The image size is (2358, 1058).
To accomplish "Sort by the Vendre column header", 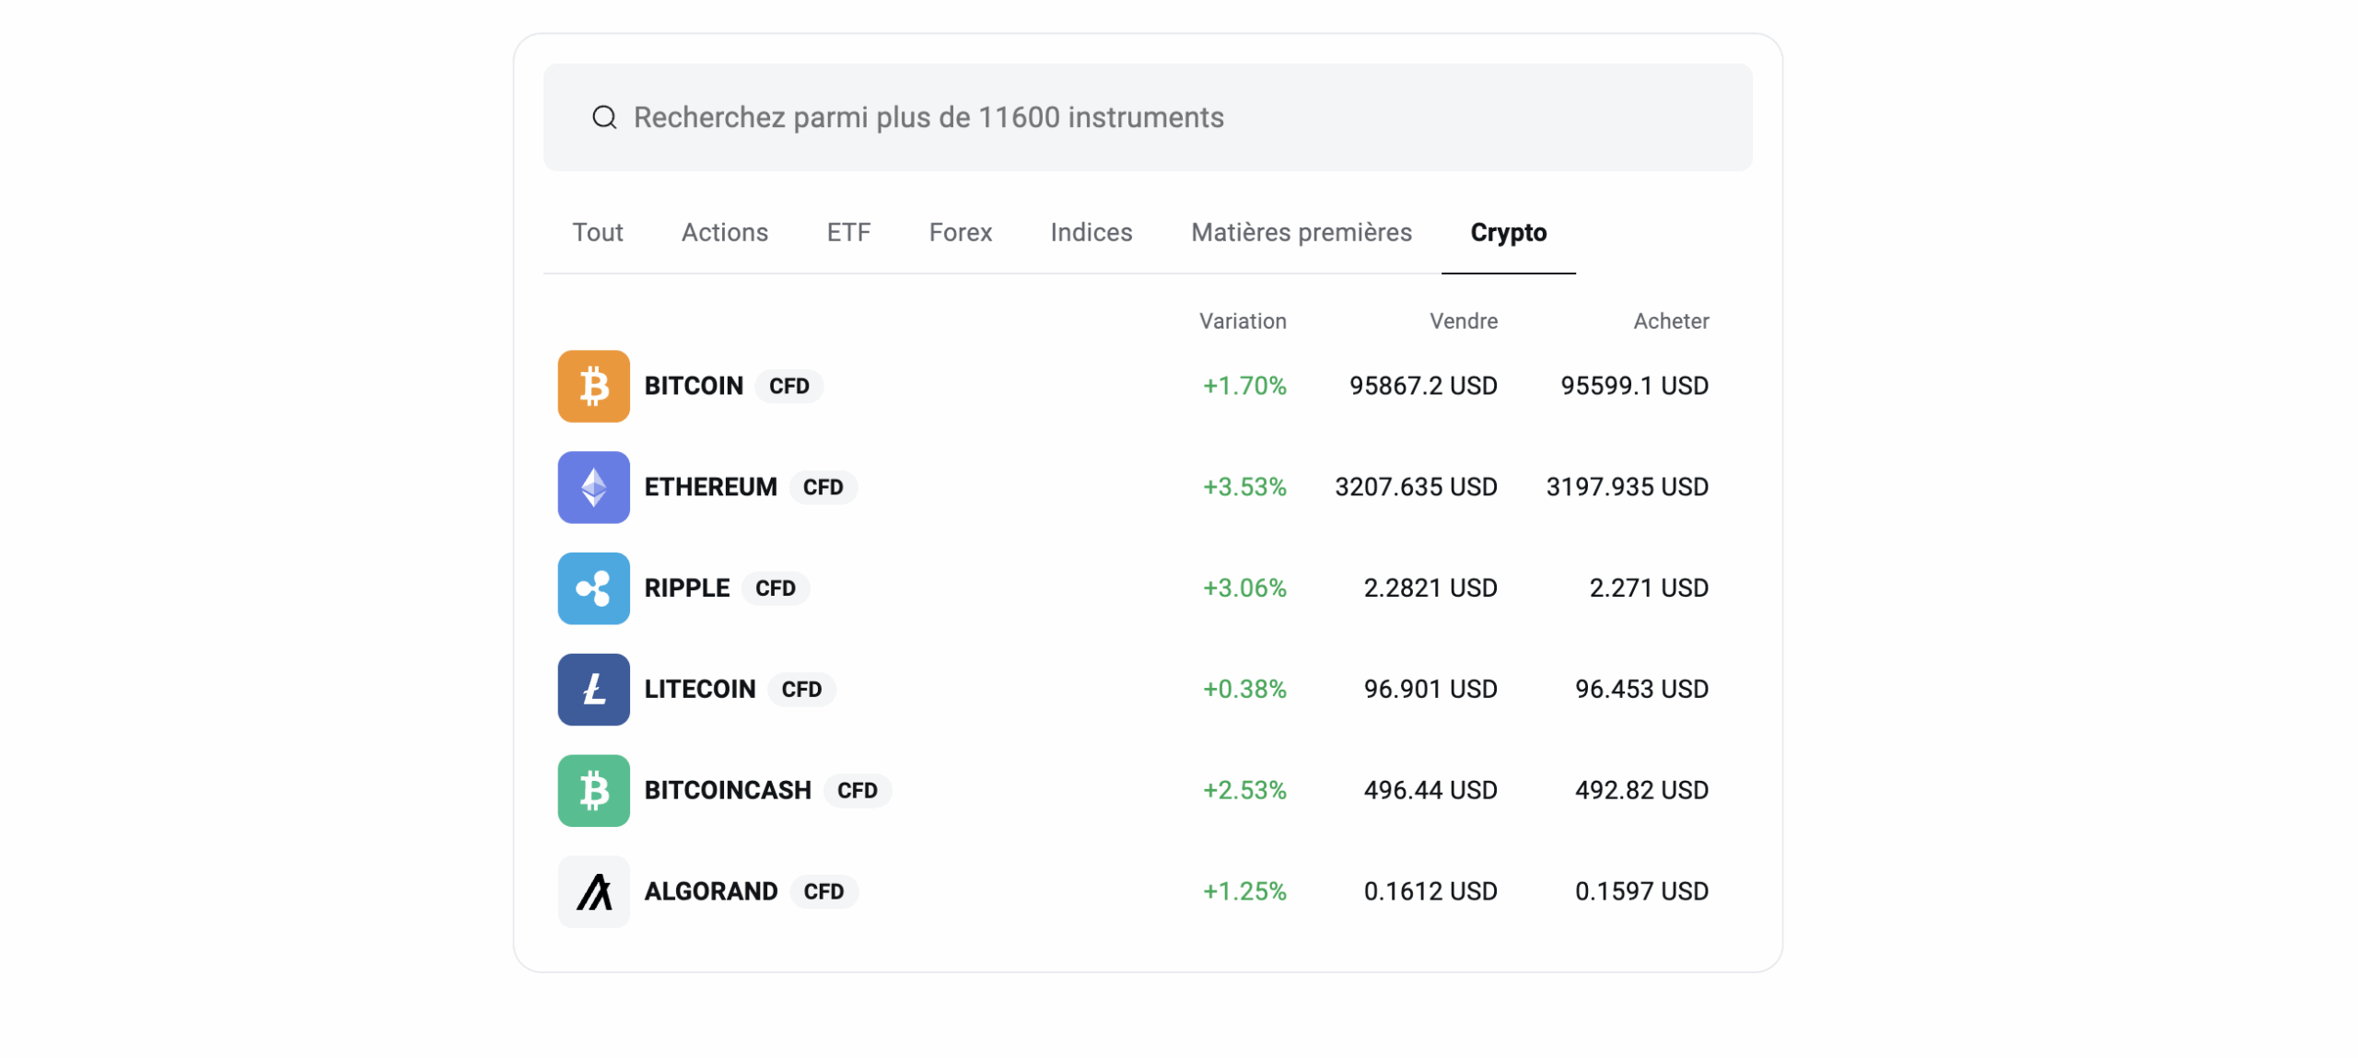I will (x=1463, y=320).
